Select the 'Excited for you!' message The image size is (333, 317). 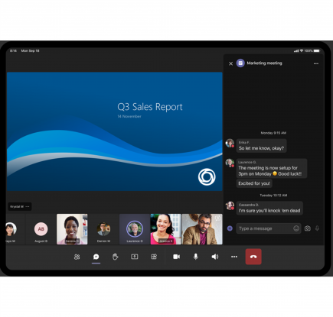coord(254,183)
